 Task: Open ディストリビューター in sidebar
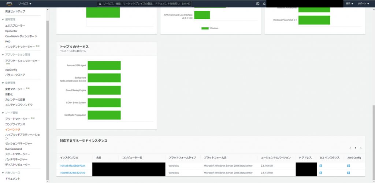pyautogui.click(x=18, y=165)
